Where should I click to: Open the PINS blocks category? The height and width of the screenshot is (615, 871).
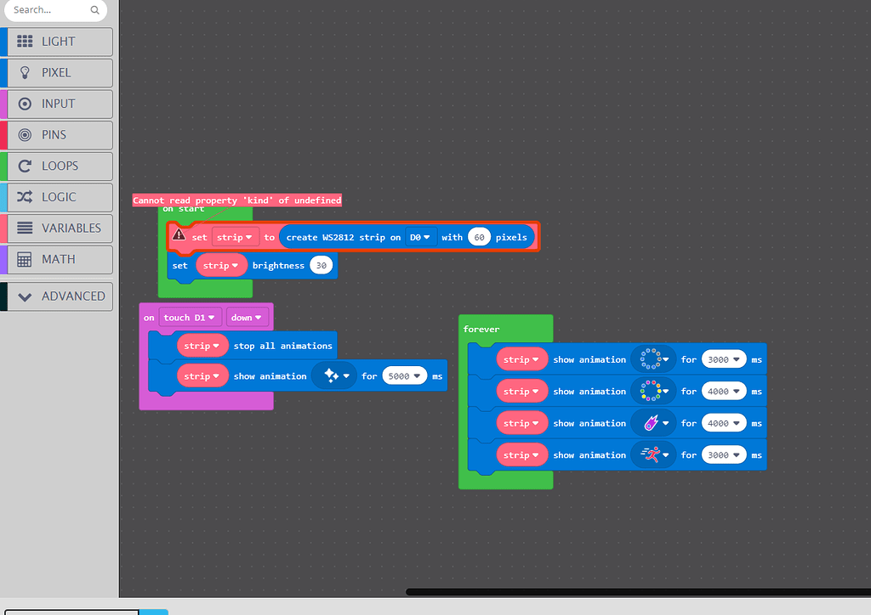pyautogui.click(x=60, y=135)
